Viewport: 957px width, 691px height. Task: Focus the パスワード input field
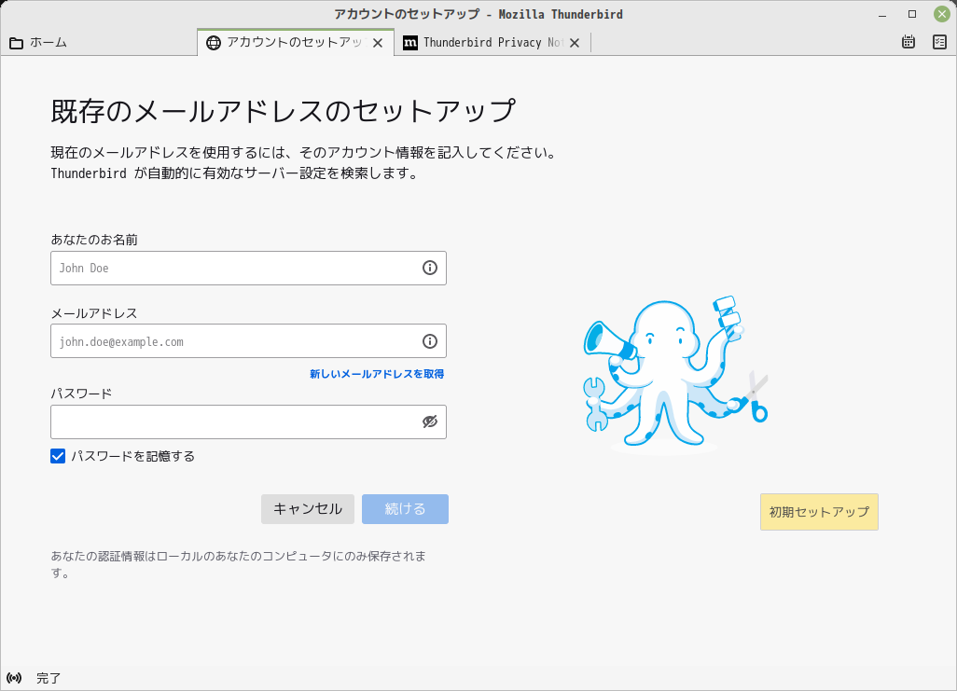pos(248,422)
